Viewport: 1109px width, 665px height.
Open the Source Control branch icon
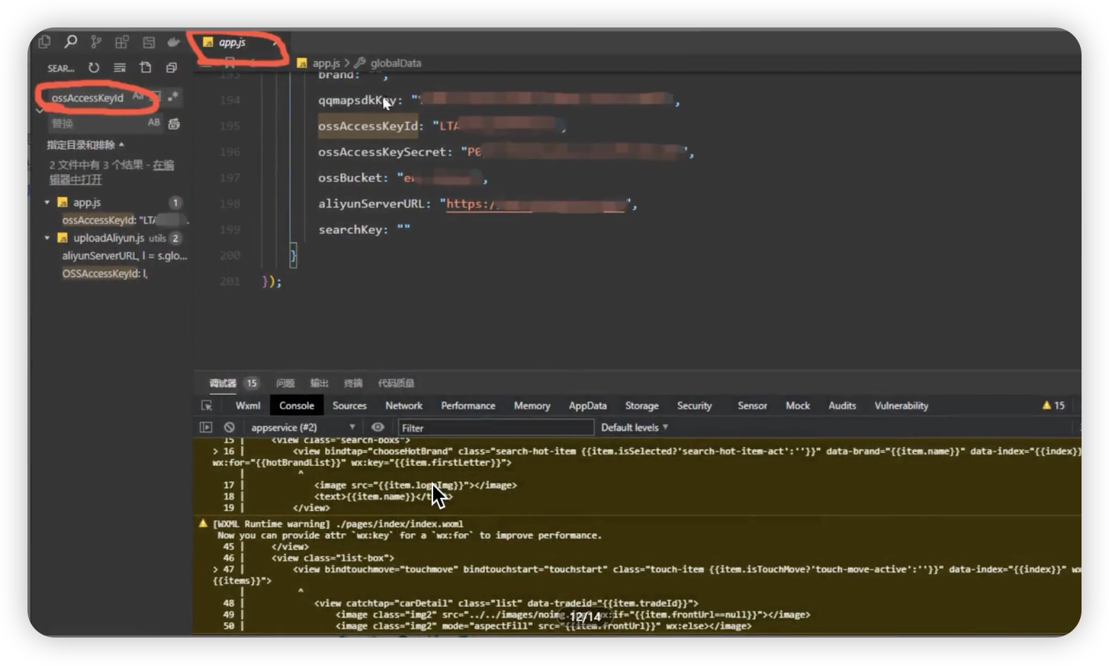(96, 42)
